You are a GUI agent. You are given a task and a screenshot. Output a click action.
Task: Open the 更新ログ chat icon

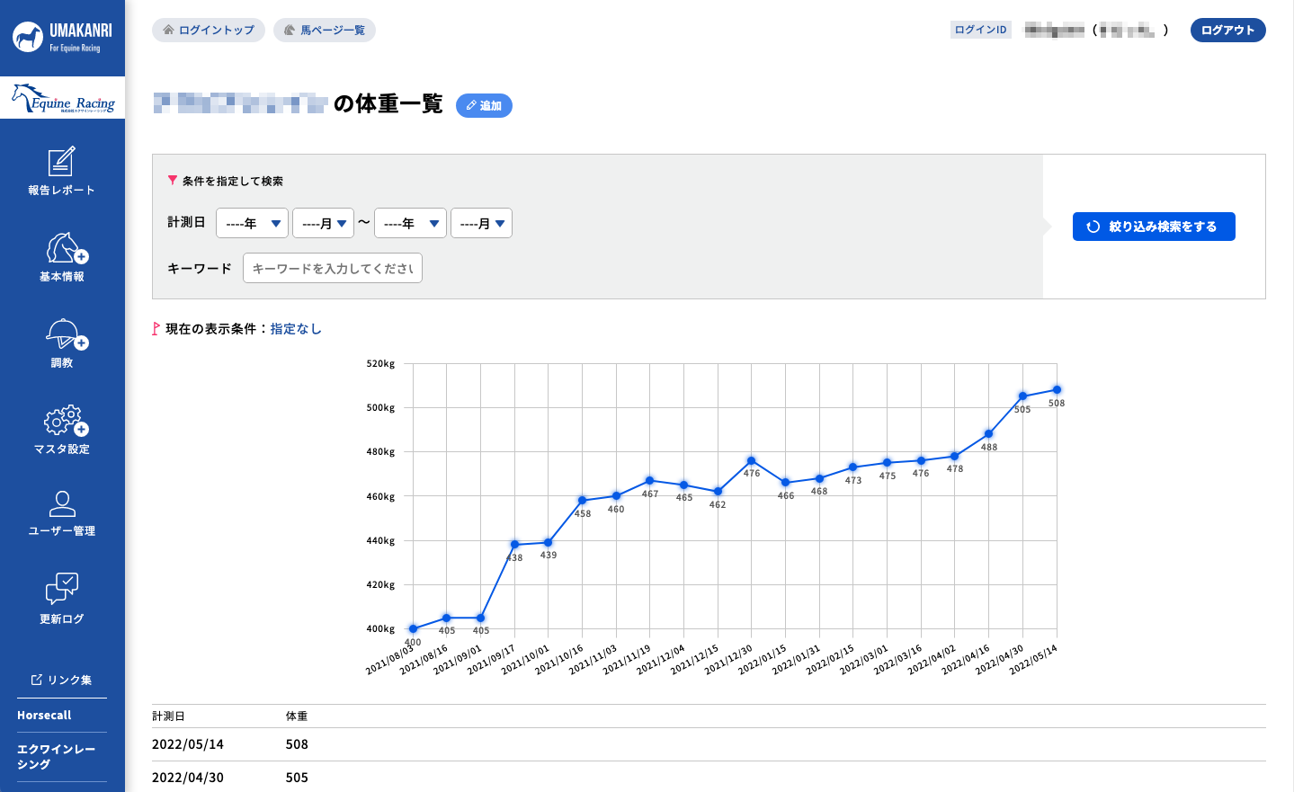(62, 589)
